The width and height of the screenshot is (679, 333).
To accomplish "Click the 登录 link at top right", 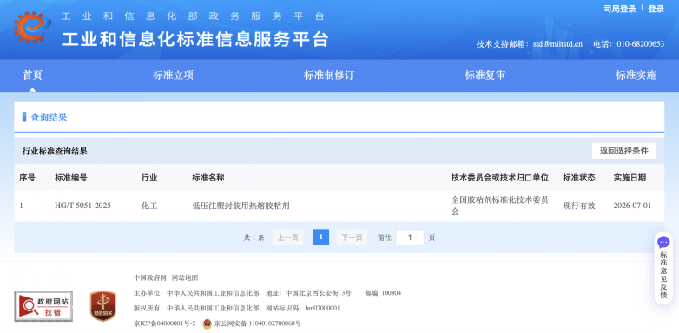I will 656,9.
